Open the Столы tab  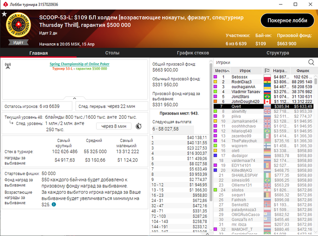pos(112,53)
